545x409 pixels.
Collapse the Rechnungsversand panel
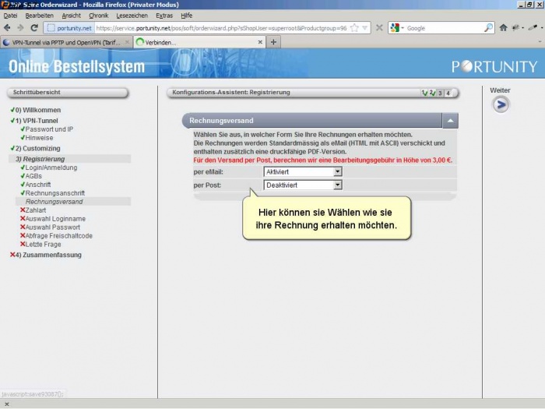pyautogui.click(x=450, y=121)
